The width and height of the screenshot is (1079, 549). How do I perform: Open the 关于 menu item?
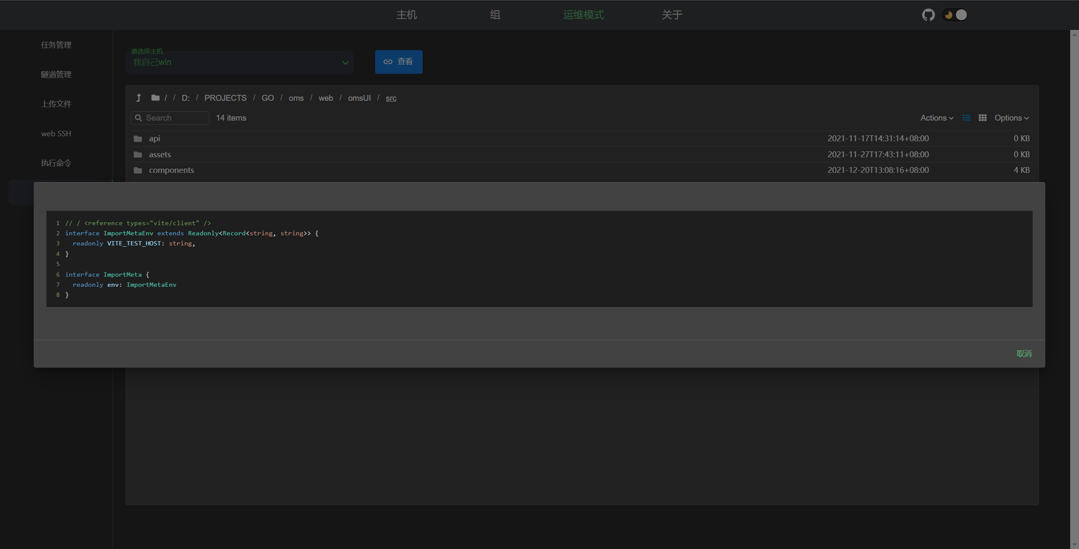(671, 14)
